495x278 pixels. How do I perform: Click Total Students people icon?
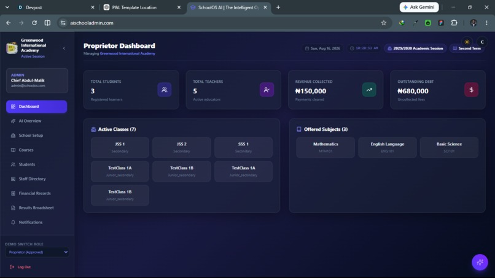165,90
